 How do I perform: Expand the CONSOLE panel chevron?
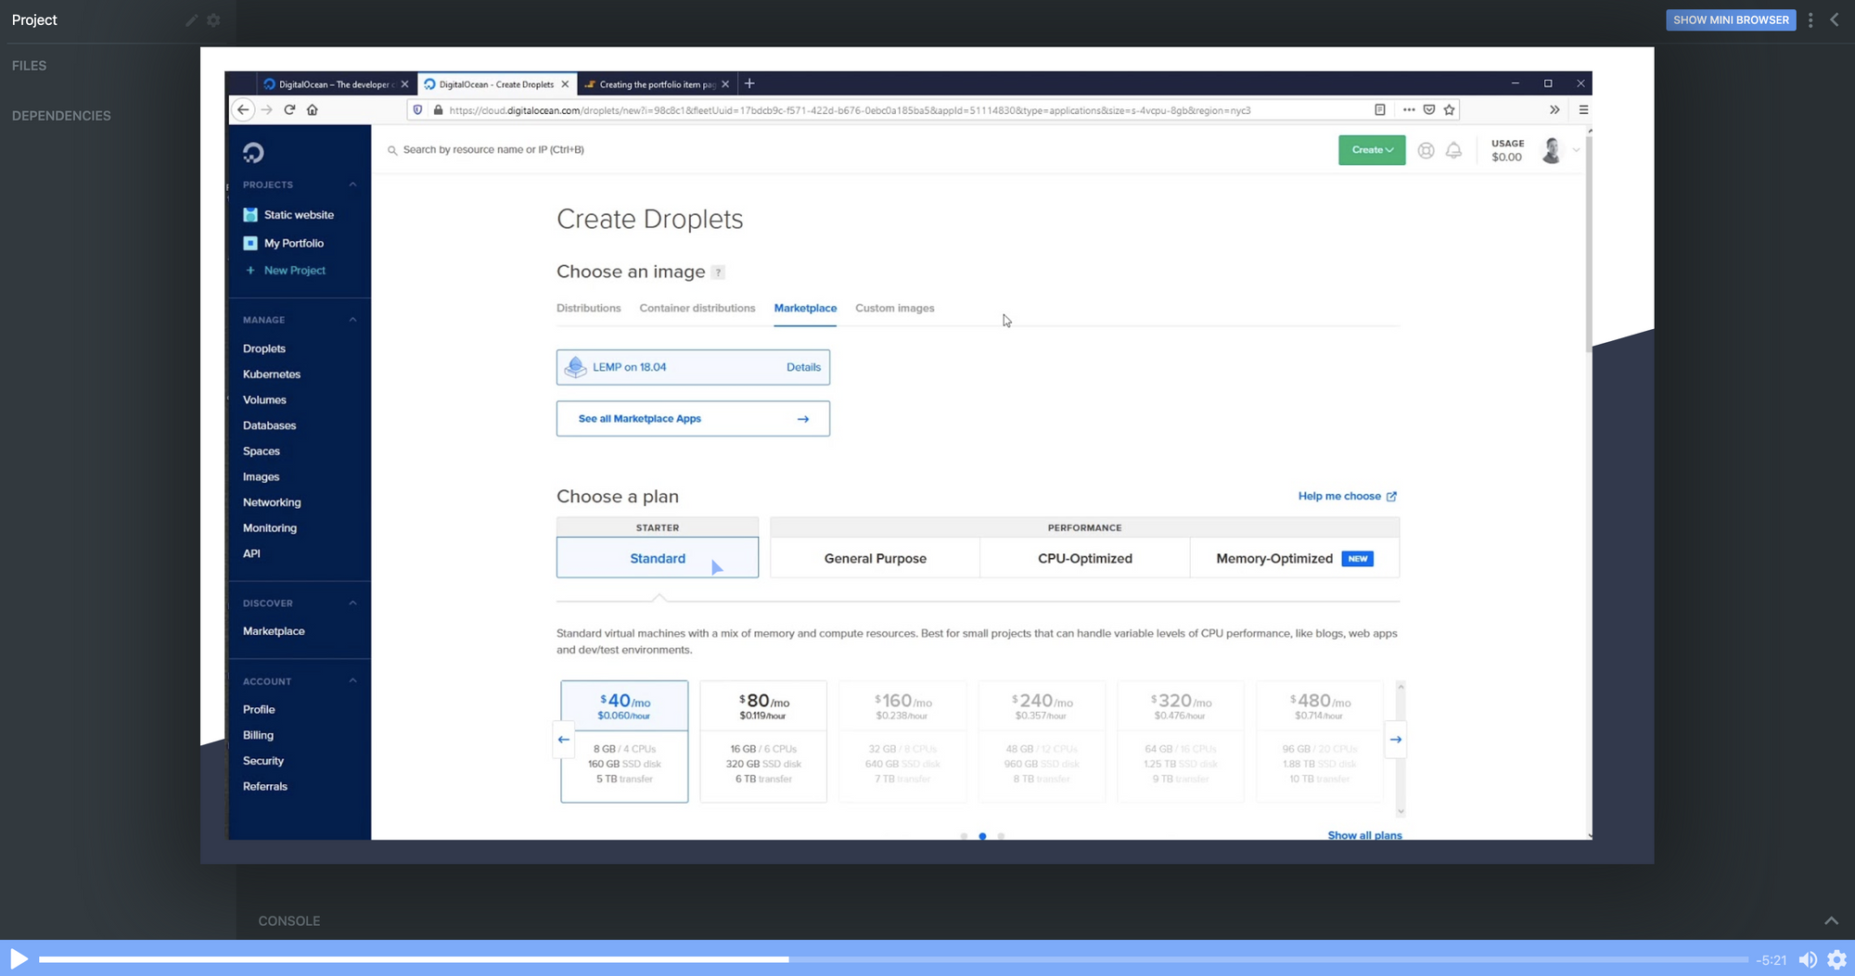tap(1831, 920)
